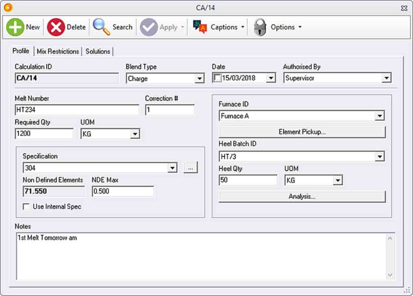Open the Captions dropdown arrow
This screenshot has height=296, width=413.
pos(244,27)
